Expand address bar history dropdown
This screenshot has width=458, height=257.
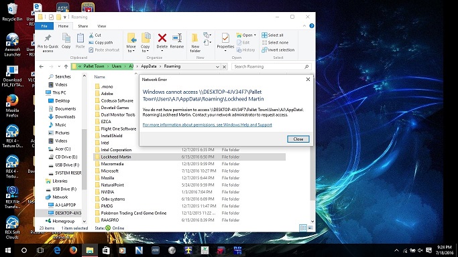[217, 67]
